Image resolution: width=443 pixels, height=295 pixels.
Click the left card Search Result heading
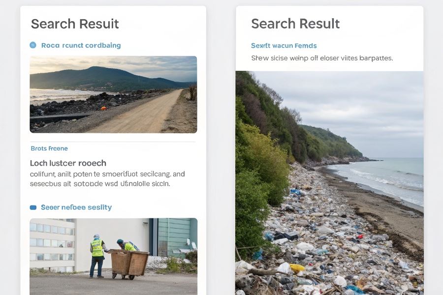tap(75, 24)
